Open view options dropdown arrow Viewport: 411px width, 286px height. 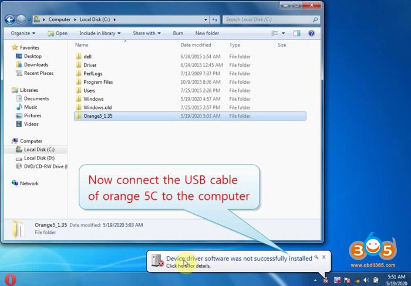coord(283,33)
